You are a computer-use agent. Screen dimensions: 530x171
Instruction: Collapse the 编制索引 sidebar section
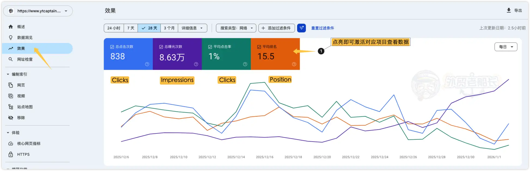point(8,74)
